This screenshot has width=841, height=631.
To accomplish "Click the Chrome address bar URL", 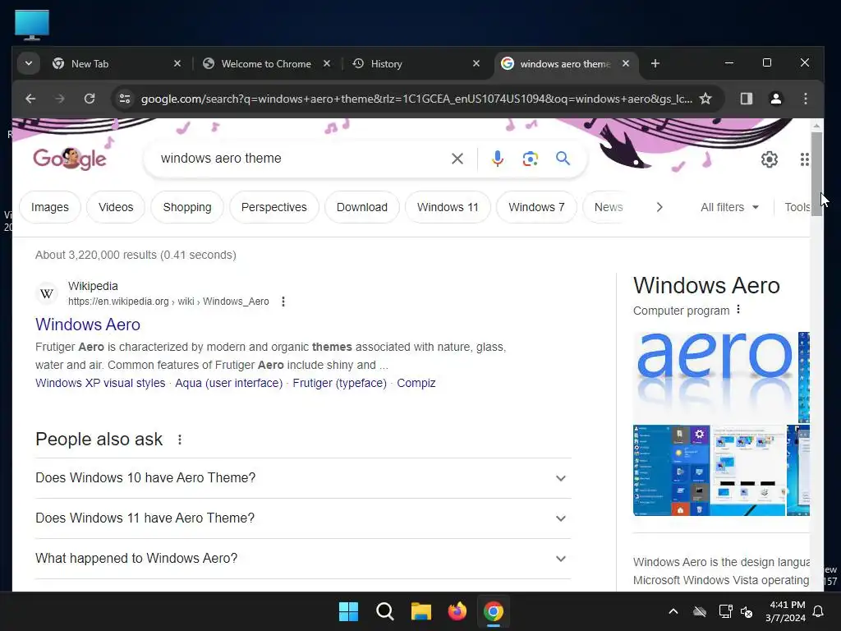I will click(416, 99).
